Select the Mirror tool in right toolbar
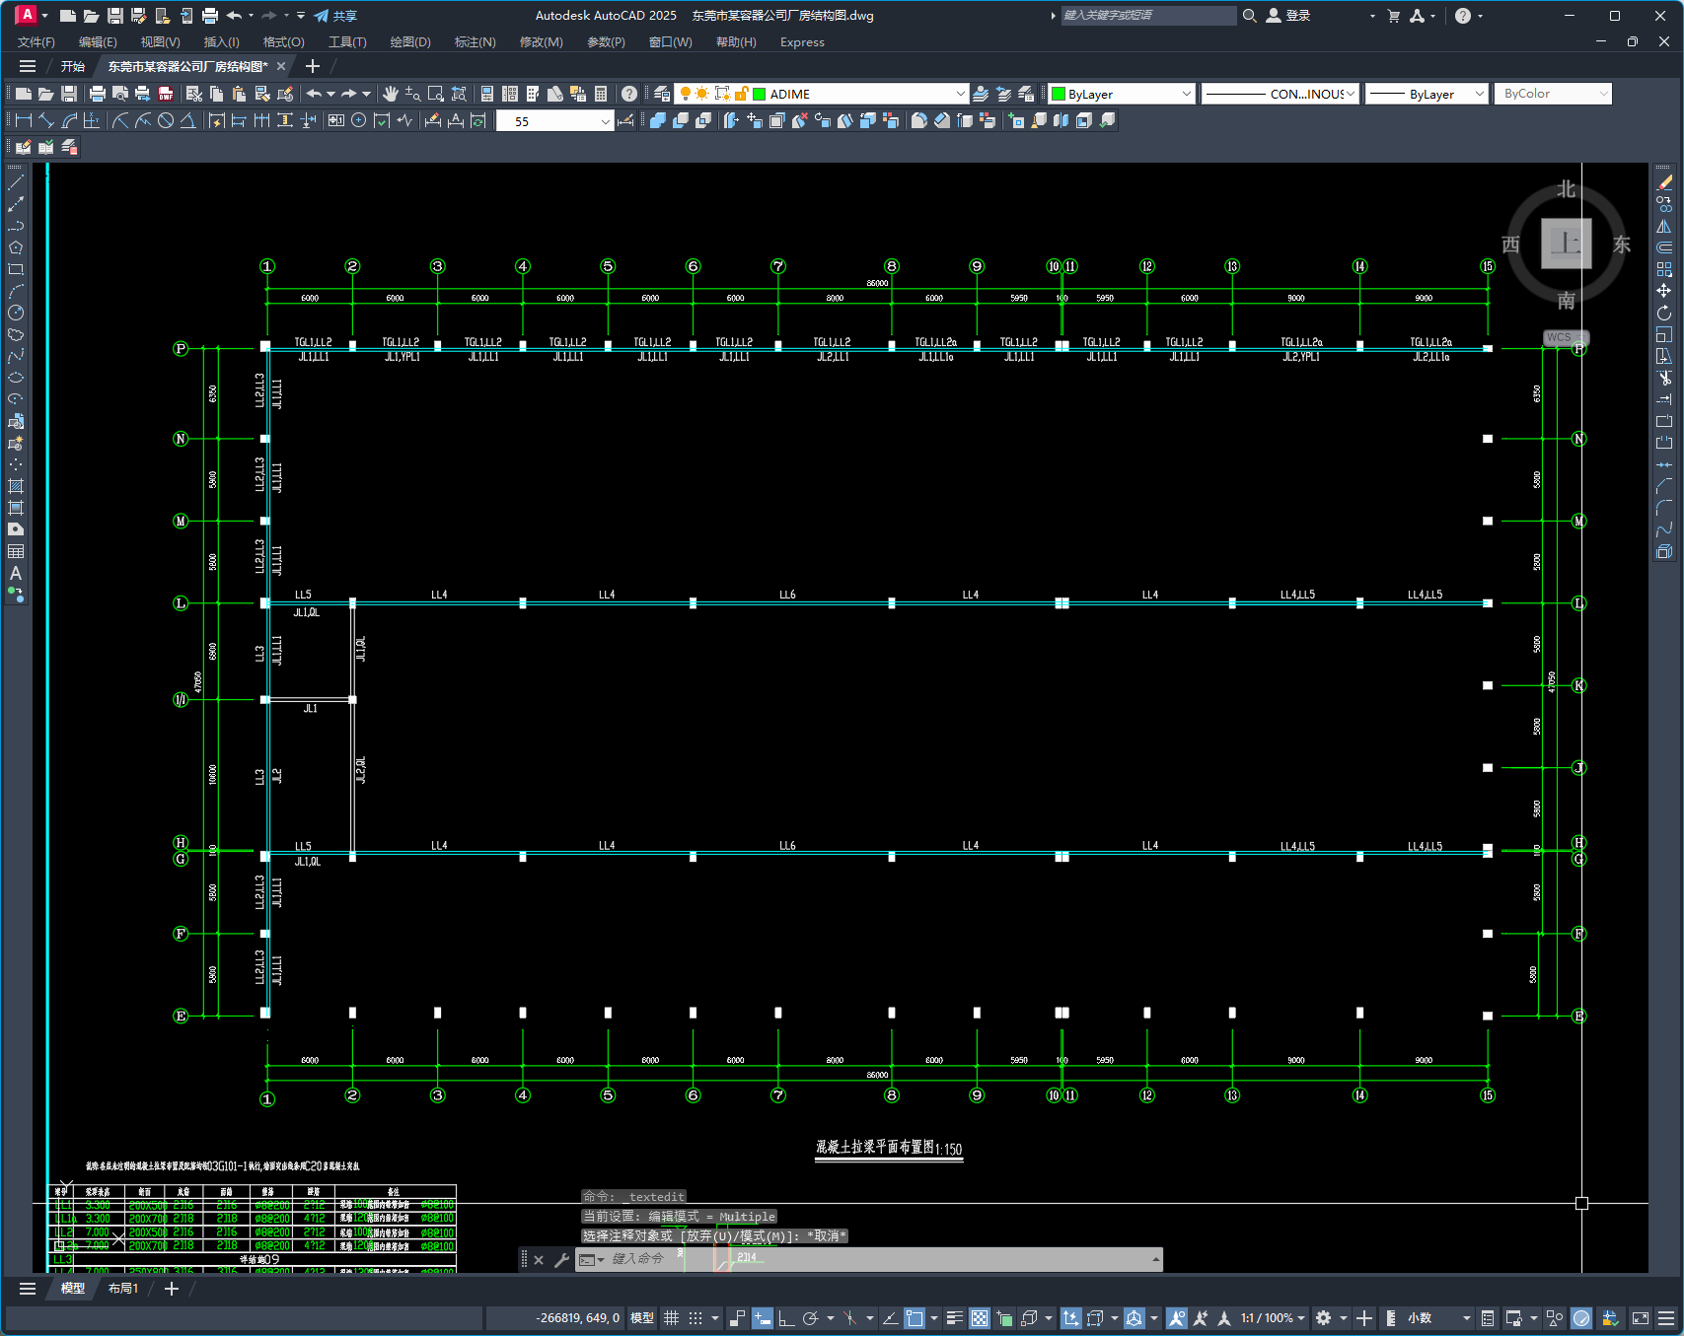1684x1336 pixels. pos(1664,226)
